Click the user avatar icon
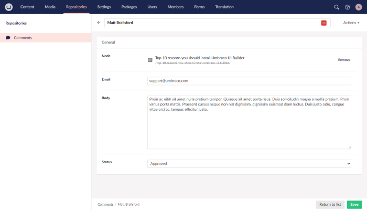 pos(359,7)
